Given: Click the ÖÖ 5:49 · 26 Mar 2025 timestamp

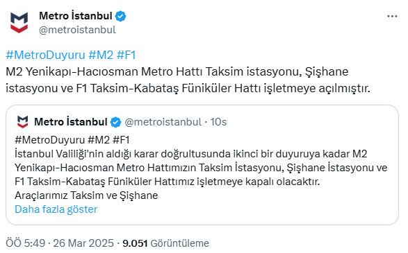Looking at the screenshot, I should pos(60,243).
